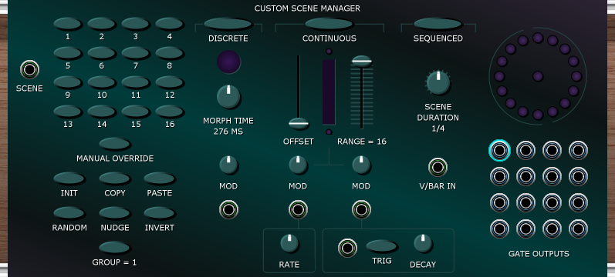Click the MOD knob under Morph Time
Screen dimensions: 615x277
coord(228,165)
